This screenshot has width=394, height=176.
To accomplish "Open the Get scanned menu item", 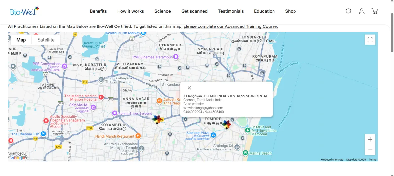I will [x=194, y=11].
